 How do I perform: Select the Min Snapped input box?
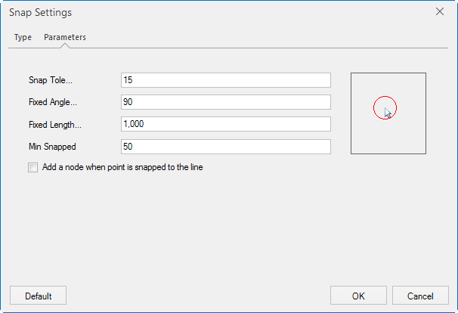[225, 147]
